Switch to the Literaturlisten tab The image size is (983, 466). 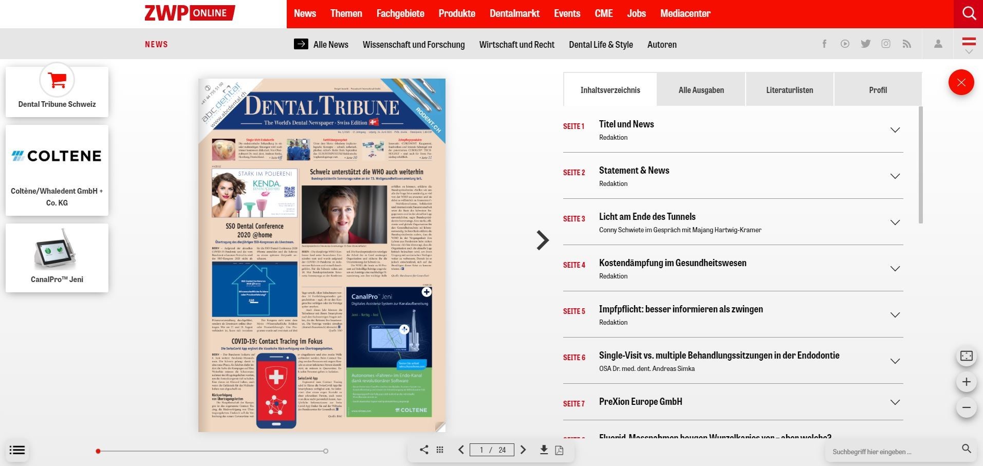point(789,89)
